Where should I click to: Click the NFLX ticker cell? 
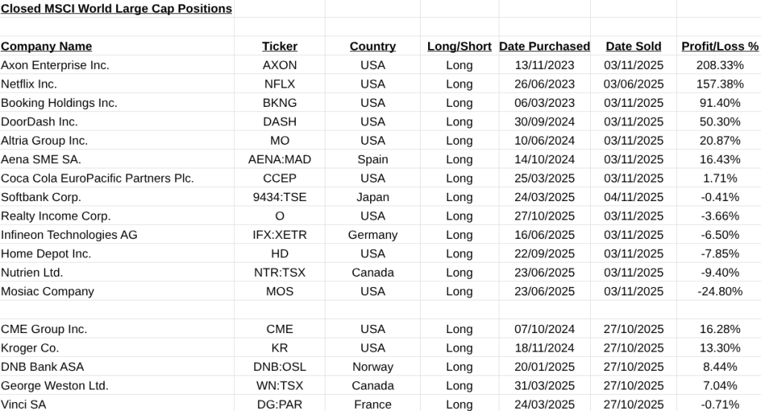(279, 84)
